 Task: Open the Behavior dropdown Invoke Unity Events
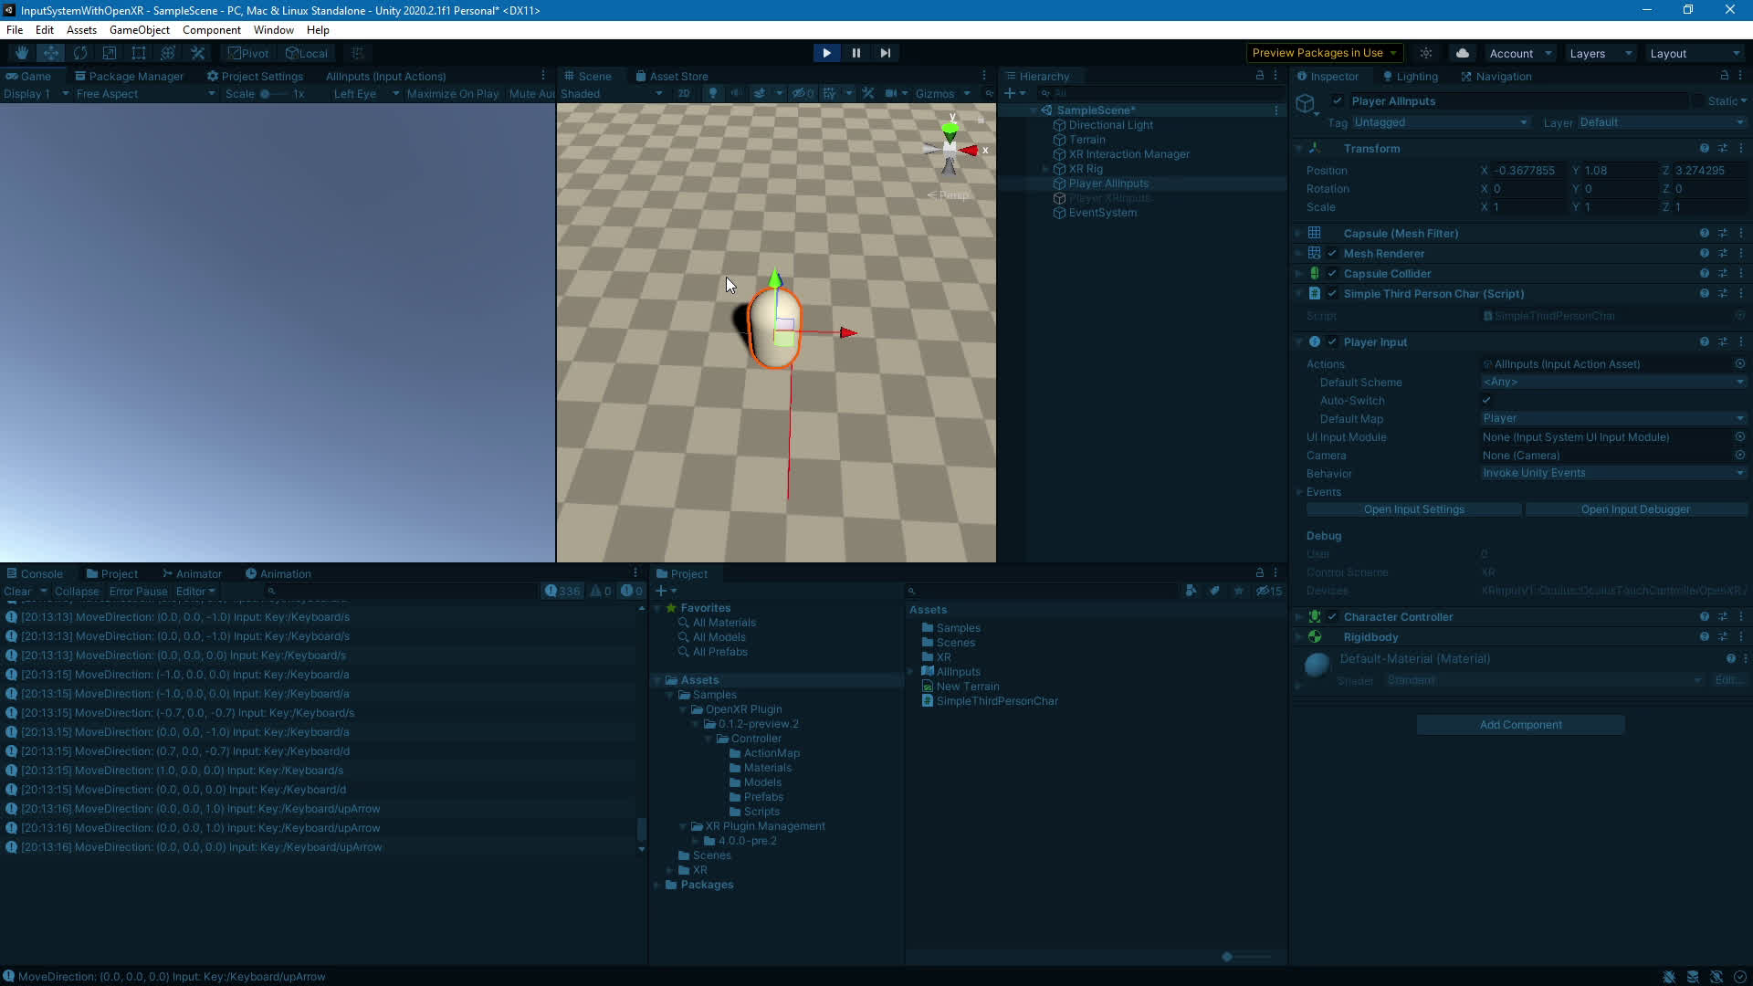point(1612,473)
